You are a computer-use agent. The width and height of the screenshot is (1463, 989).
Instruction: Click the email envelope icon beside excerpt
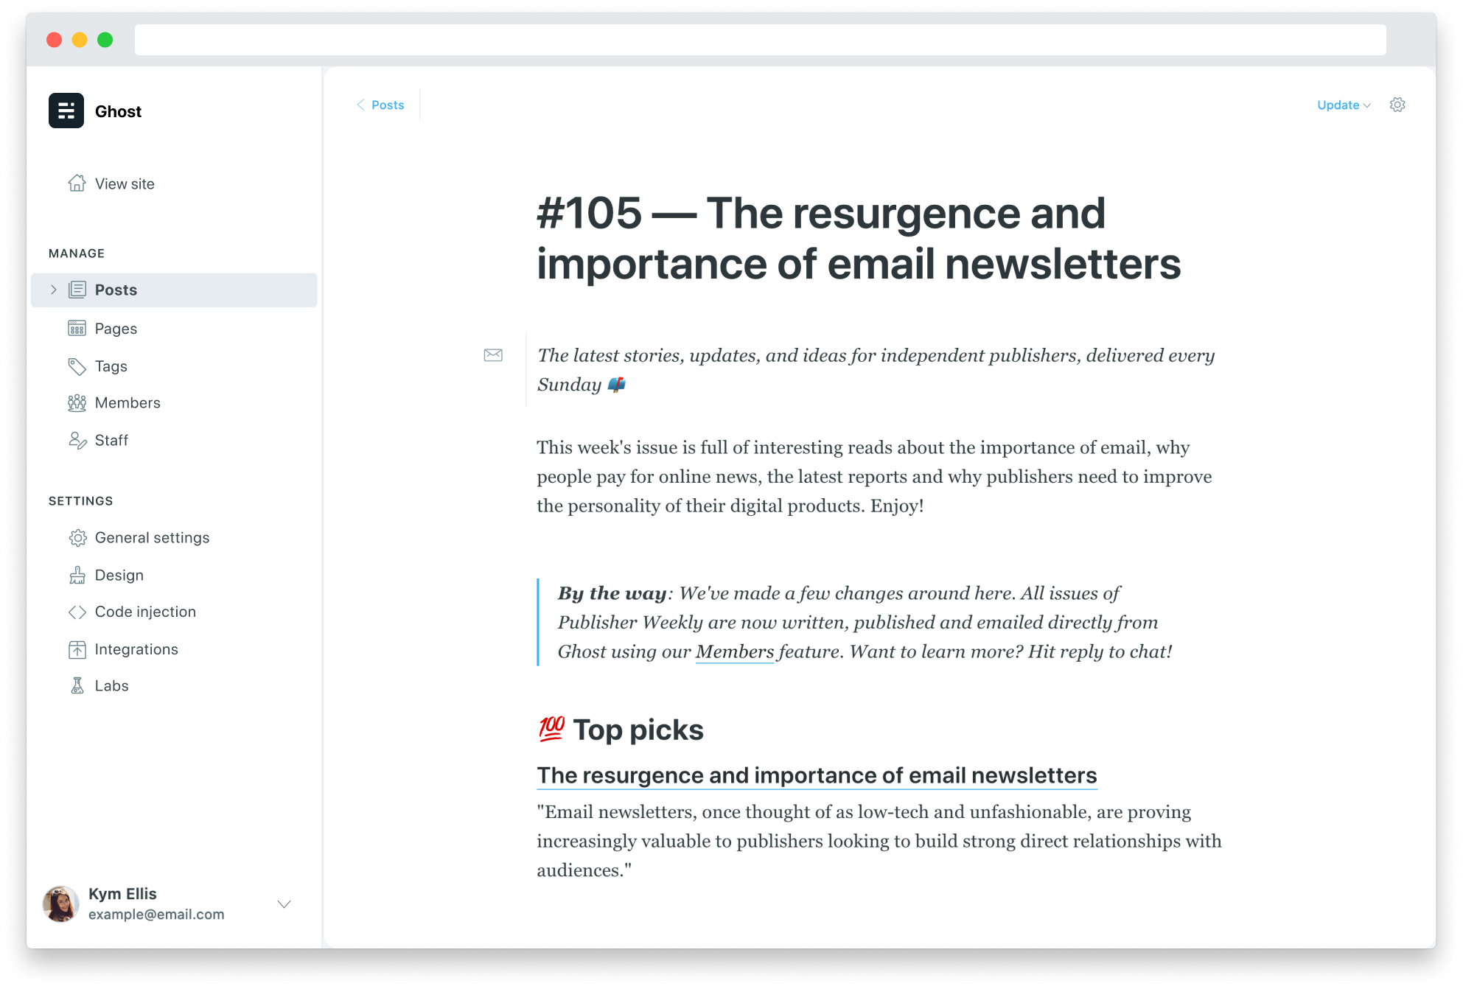493,355
